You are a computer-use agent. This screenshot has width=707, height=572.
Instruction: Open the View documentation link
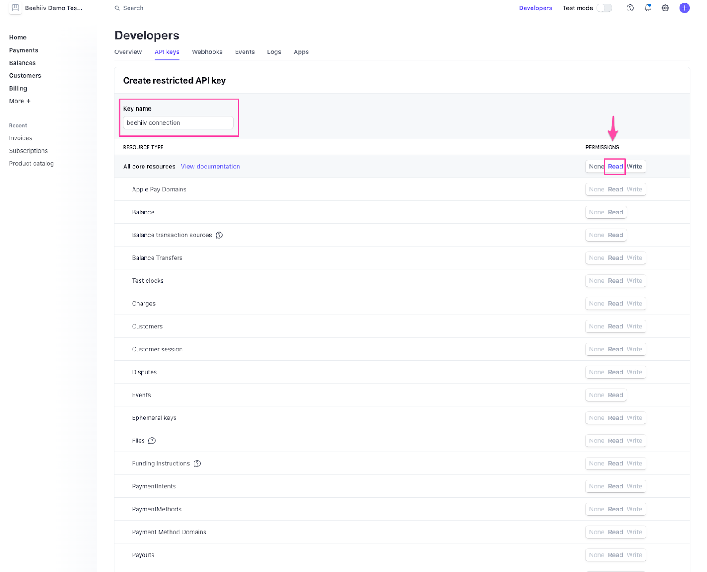pos(210,167)
